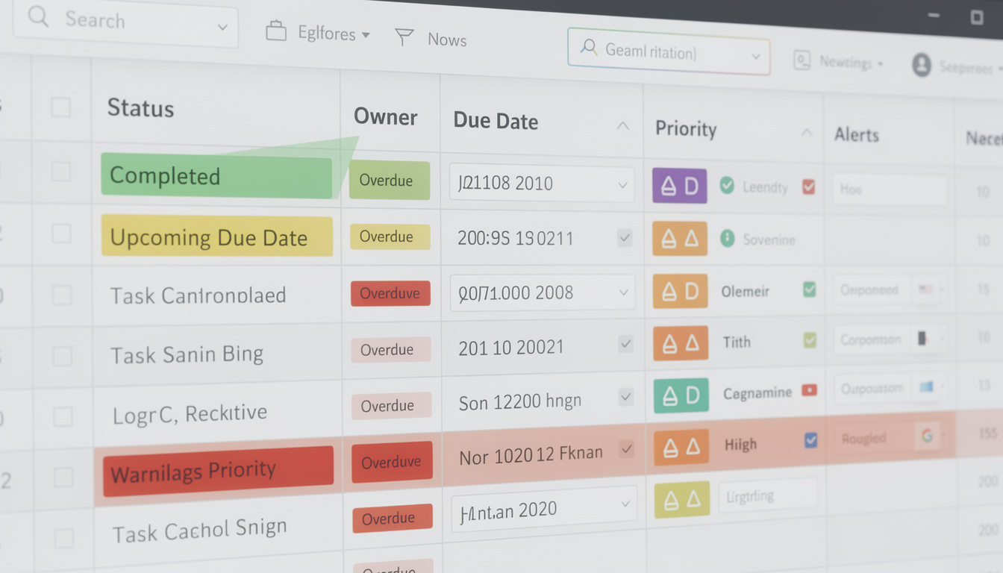Open the Eglfores dropdown menu
Viewport: 1003px width, 573px height.
coord(366,35)
